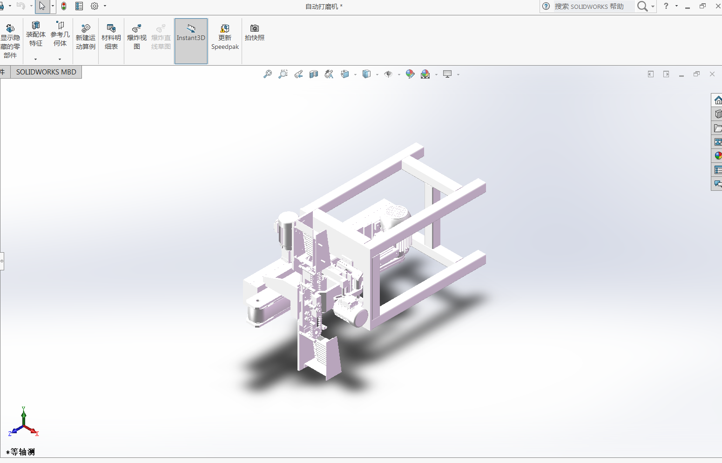Viewport: 722px width, 463px height.
Task: Click Update Speedpak (更新 Speedpak)
Action: pos(225,37)
